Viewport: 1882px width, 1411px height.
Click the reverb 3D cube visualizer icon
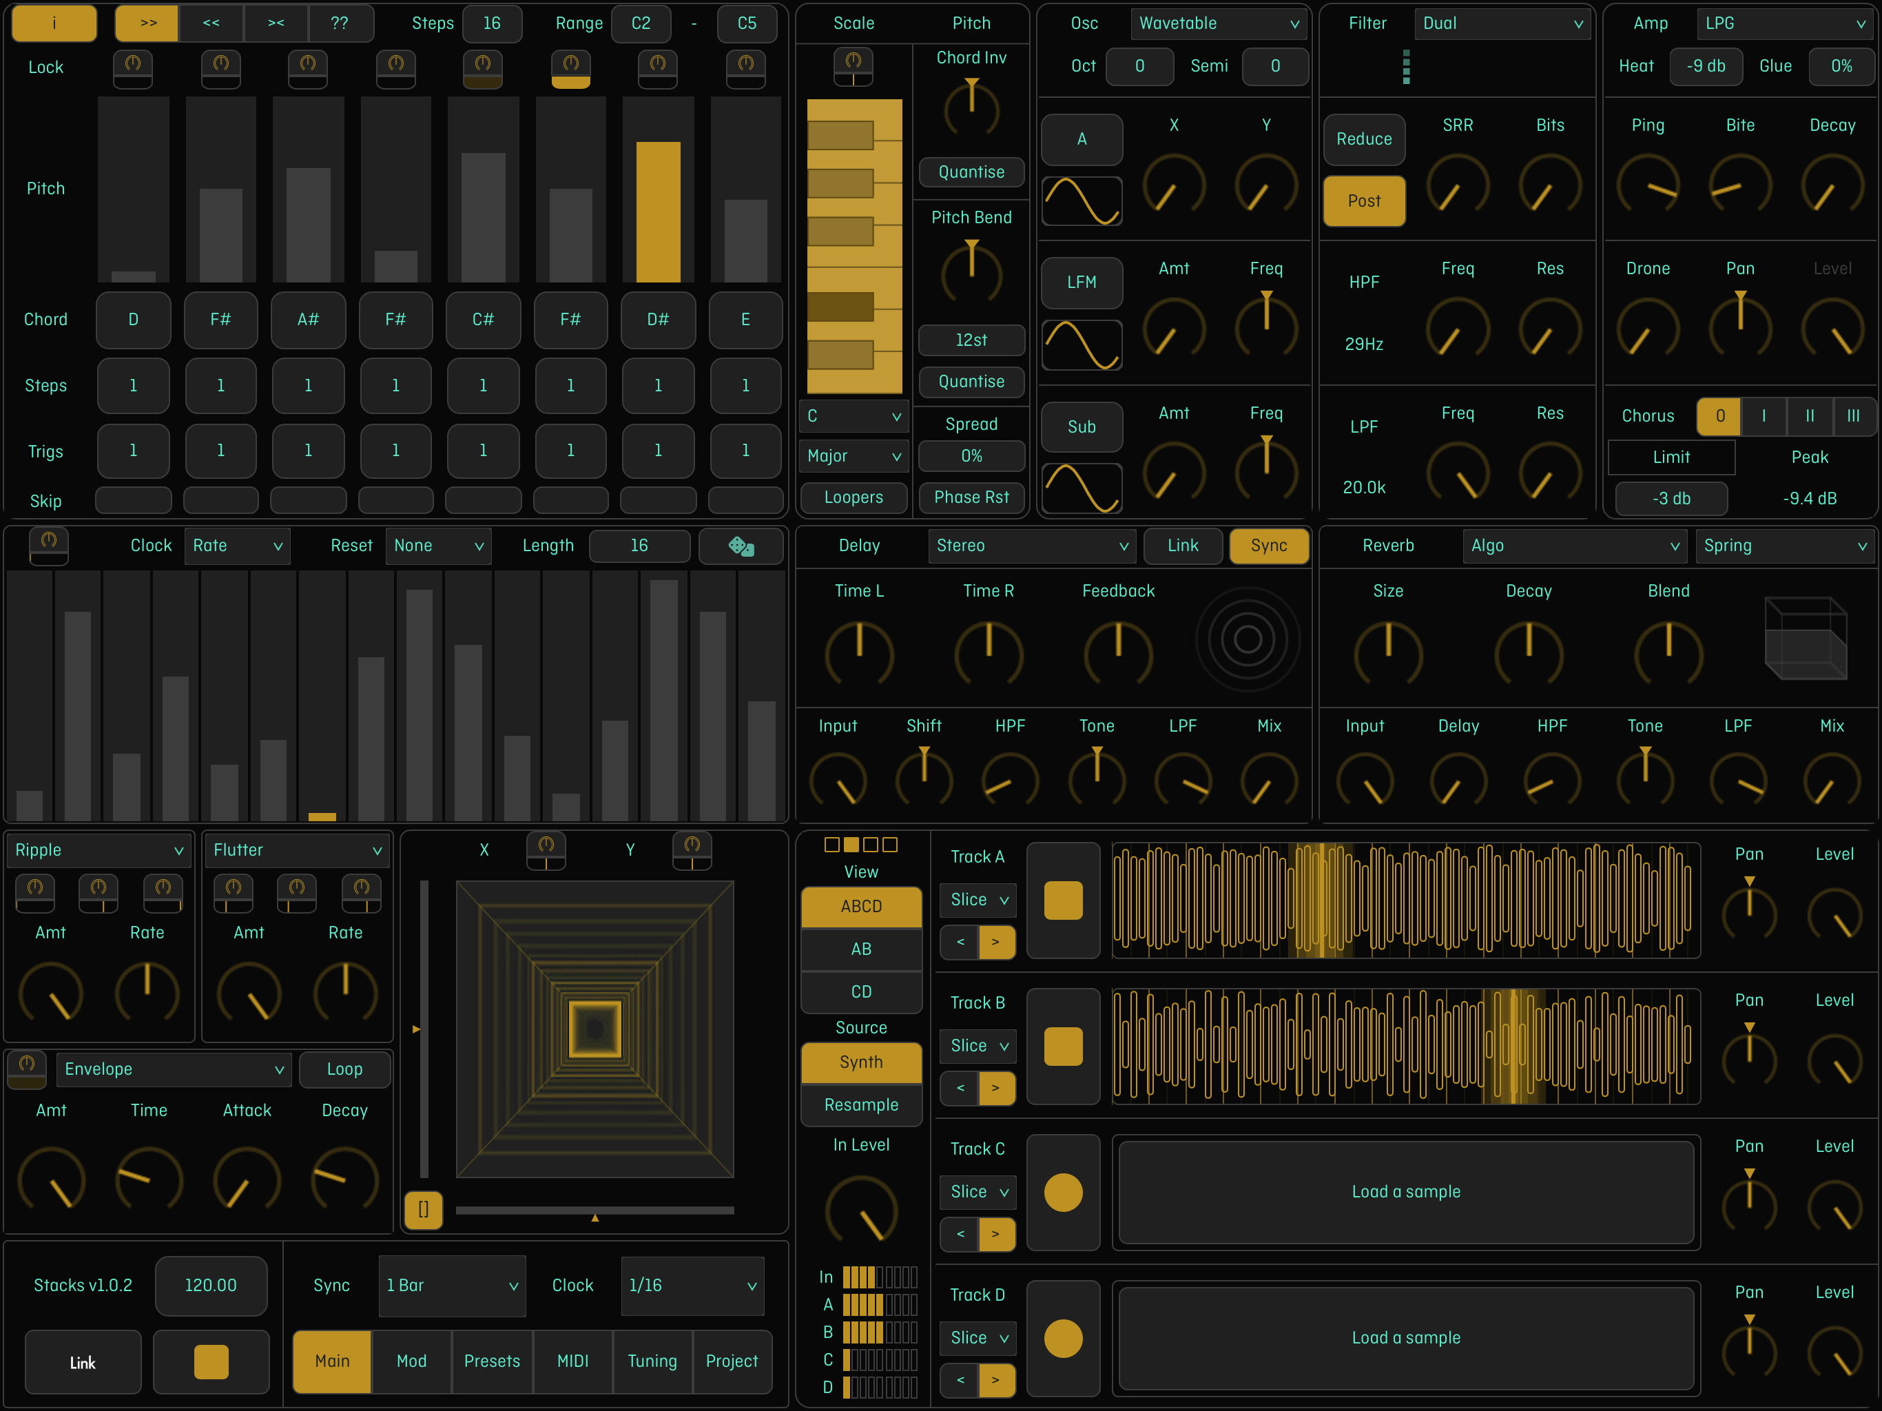[x=1806, y=638]
